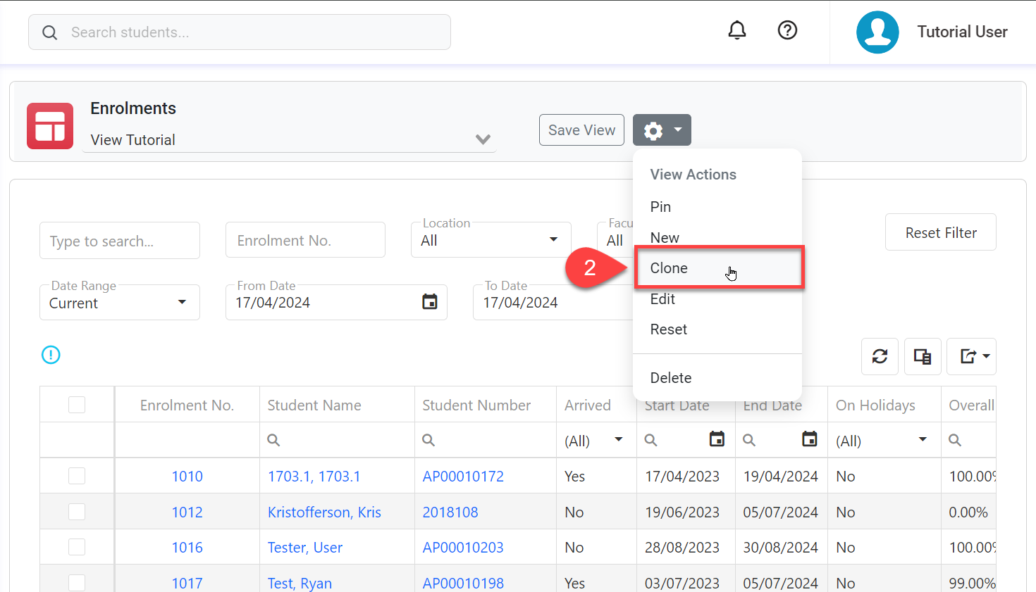Viewport: 1036px width, 592px height.
Task: Click the Reset Filter button
Action: click(941, 232)
